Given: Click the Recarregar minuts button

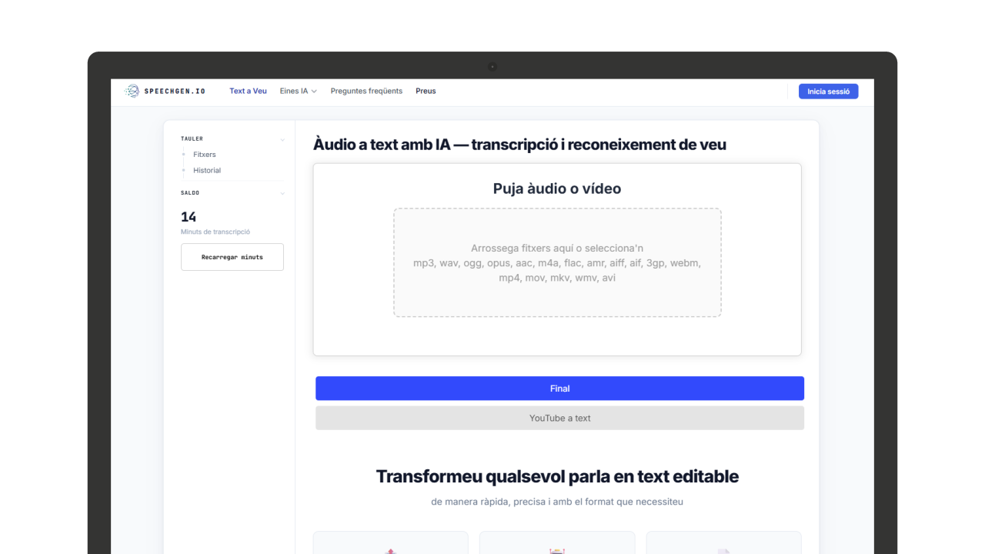Looking at the screenshot, I should coord(232,257).
